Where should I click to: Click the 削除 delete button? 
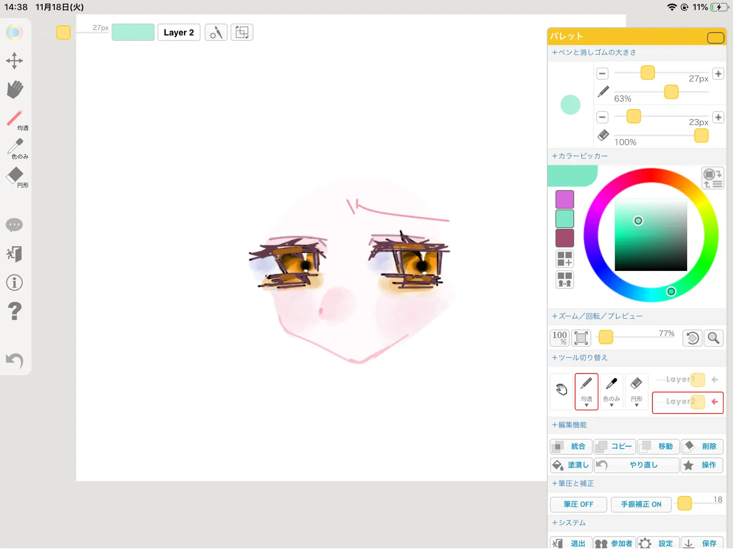702,447
